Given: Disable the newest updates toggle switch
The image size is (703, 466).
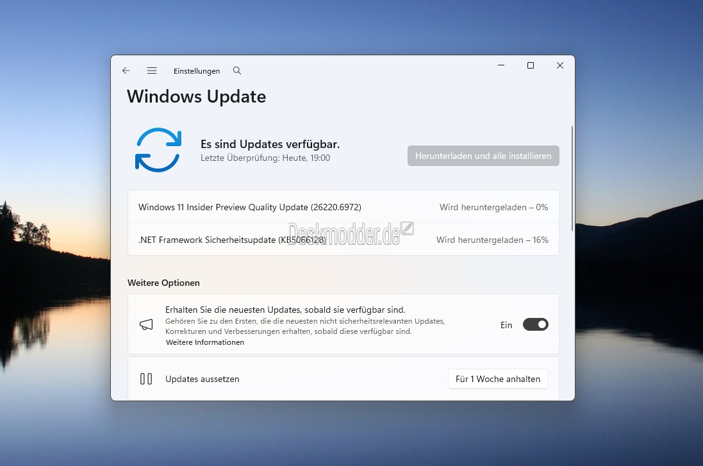Looking at the screenshot, I should (535, 325).
